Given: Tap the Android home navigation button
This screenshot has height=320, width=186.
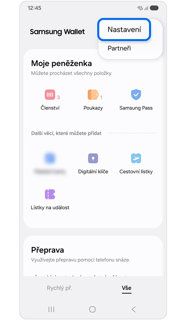Looking at the screenshot, I should (x=92, y=309).
